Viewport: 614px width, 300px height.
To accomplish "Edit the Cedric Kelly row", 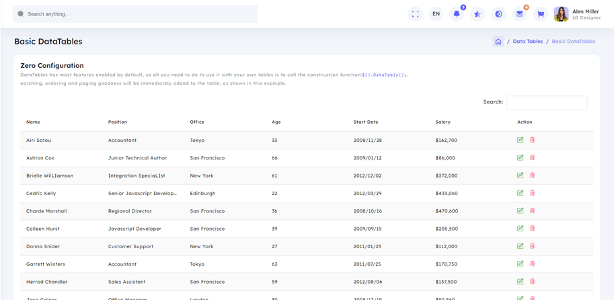I will point(520,193).
